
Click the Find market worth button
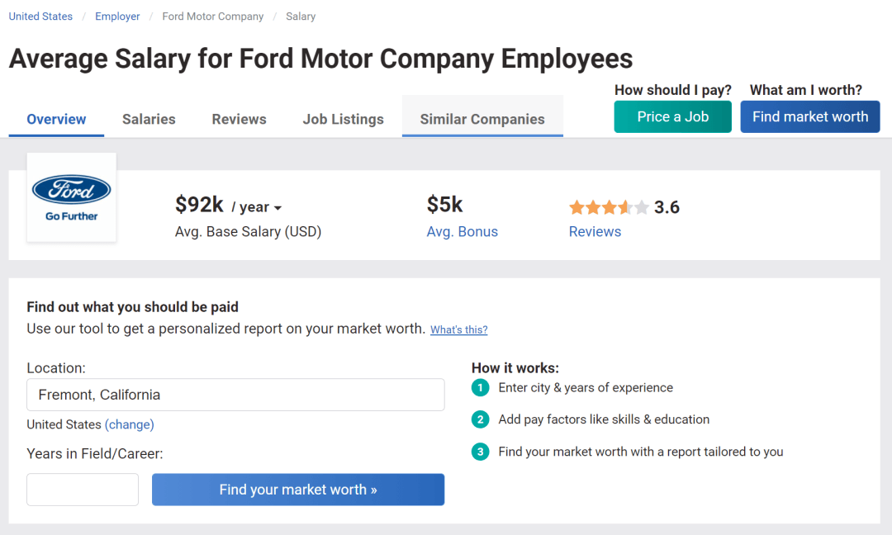coord(810,116)
